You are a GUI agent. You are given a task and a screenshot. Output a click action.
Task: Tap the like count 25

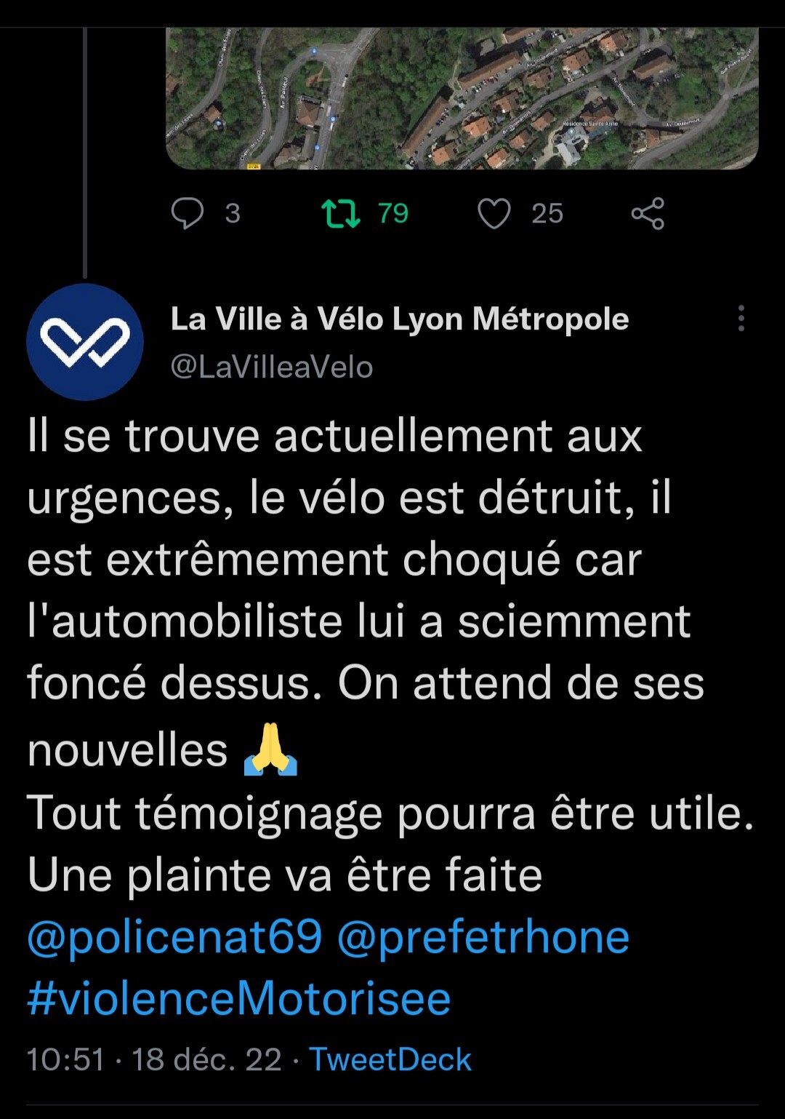[547, 213]
